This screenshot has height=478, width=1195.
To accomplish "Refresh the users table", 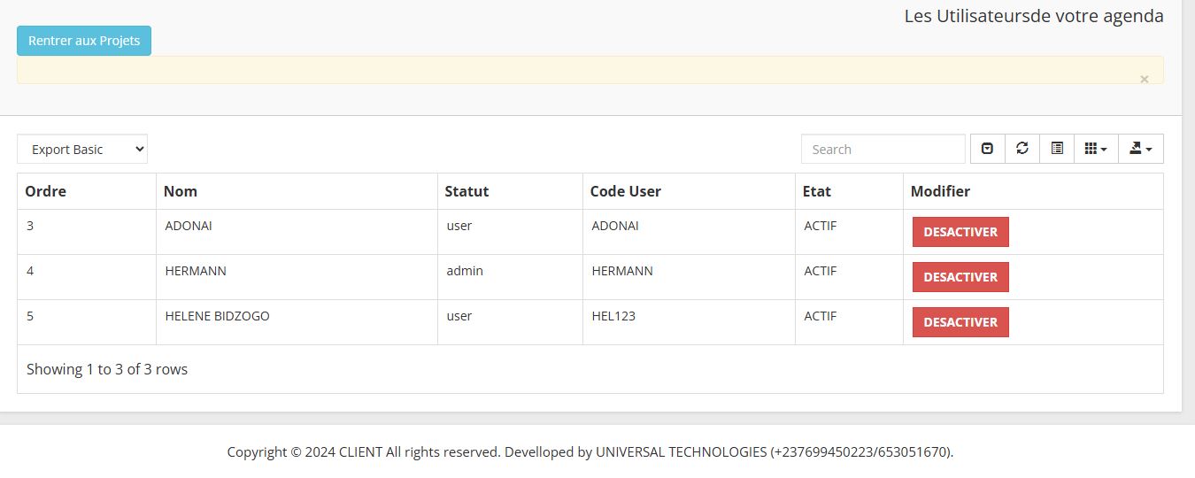I will [1022, 149].
